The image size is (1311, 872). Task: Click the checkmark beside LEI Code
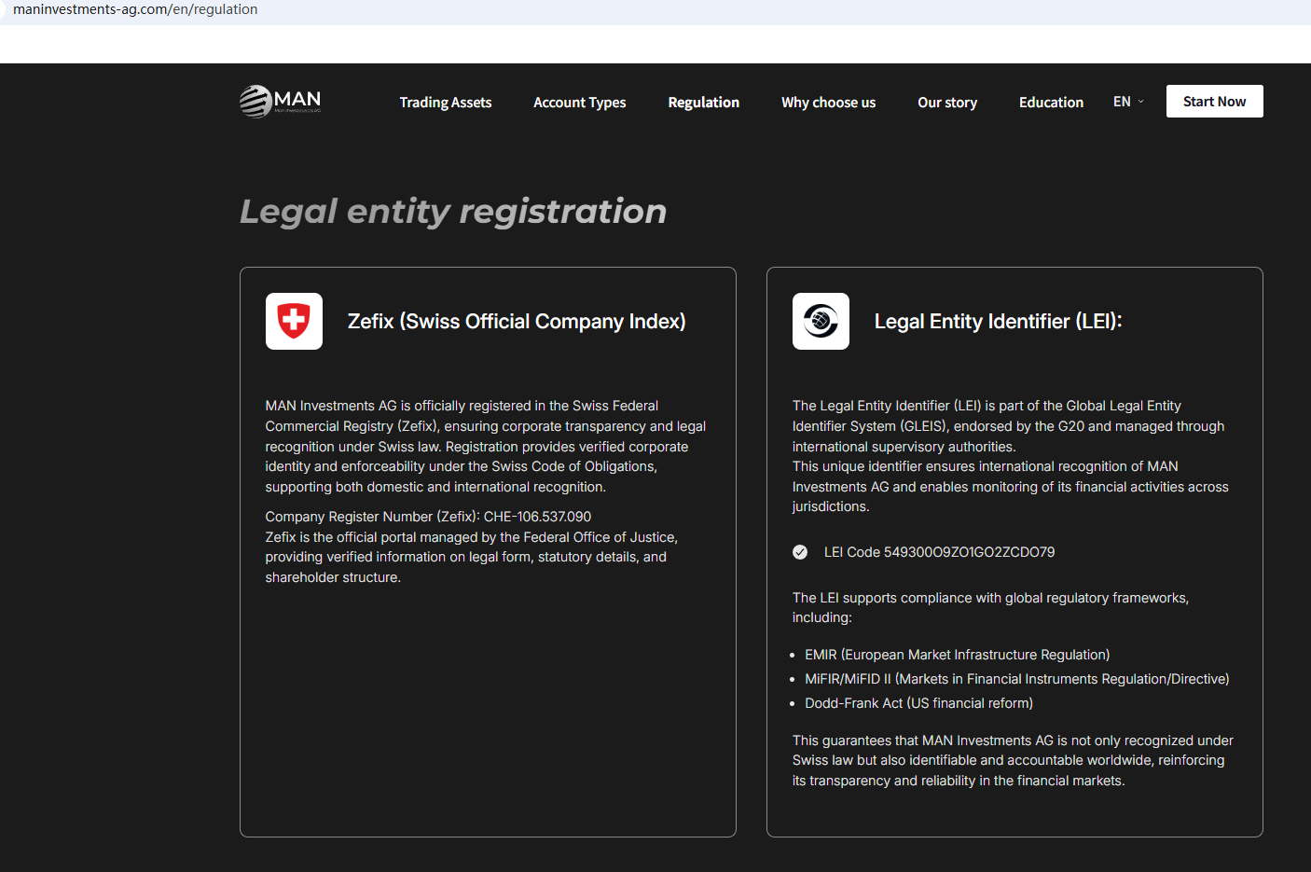800,552
